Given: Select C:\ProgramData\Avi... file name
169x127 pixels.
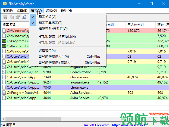Looking at the screenshot, I should click(24, 93).
